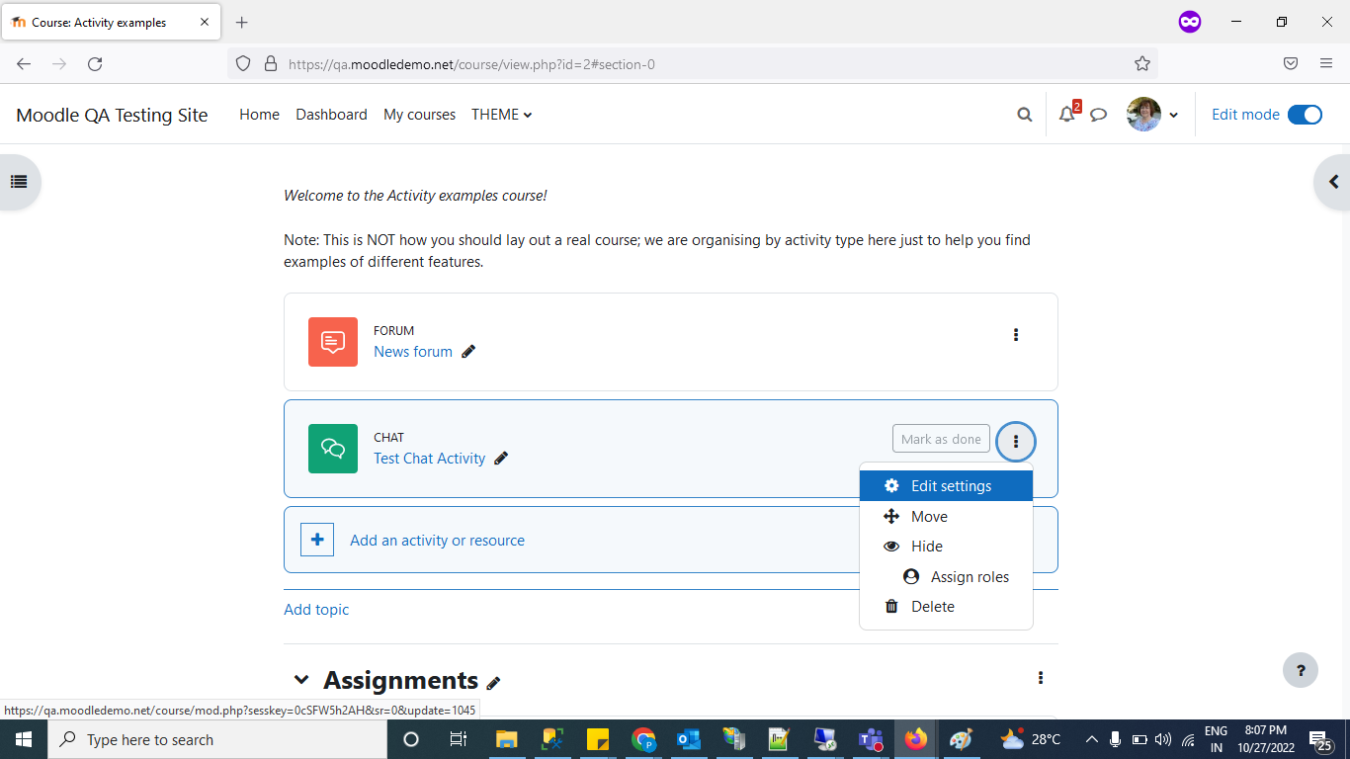Open the THEME dropdown menu
Screen dimensions: 1350x759
tap(502, 115)
